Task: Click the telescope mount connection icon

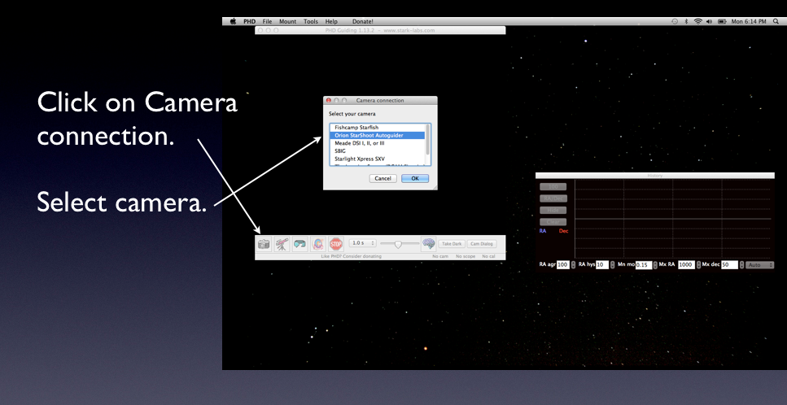Action: [282, 243]
